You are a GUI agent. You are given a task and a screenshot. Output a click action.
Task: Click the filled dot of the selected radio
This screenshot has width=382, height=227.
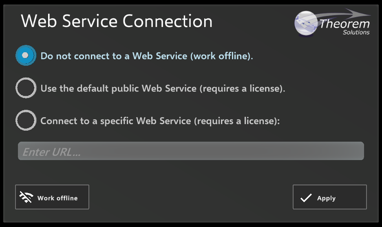pos(26,55)
